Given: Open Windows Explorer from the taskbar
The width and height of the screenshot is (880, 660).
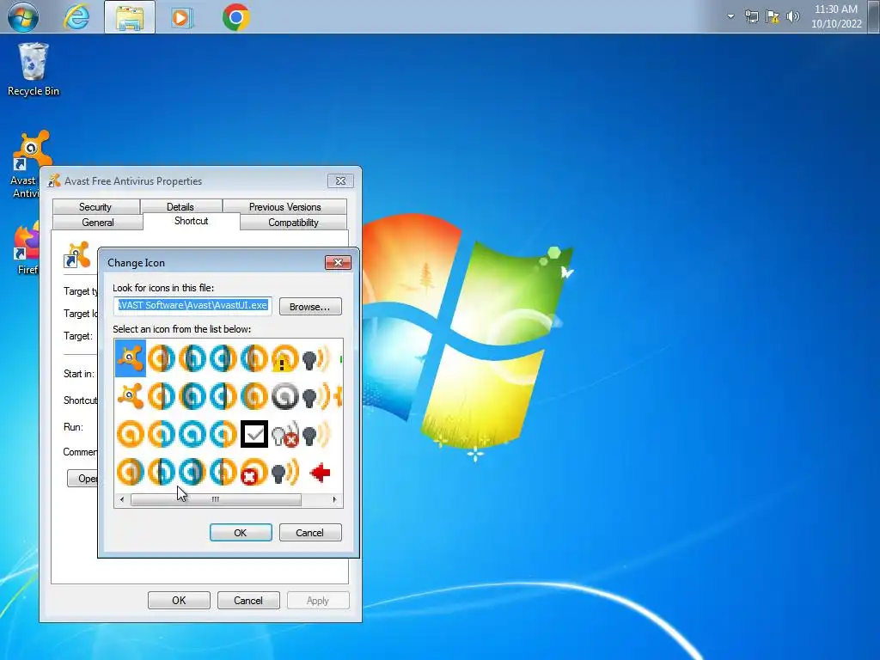Looking at the screenshot, I should click(x=130, y=17).
